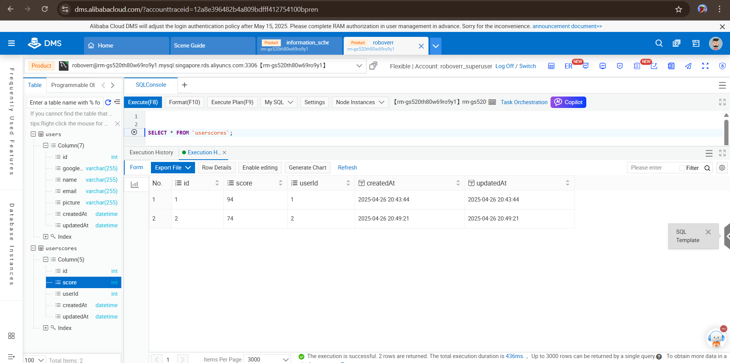Open the Copilot button
The height and width of the screenshot is (363, 730).
(568, 102)
